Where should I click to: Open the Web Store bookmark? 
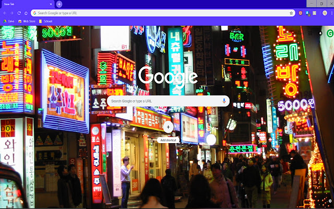coord(27,21)
